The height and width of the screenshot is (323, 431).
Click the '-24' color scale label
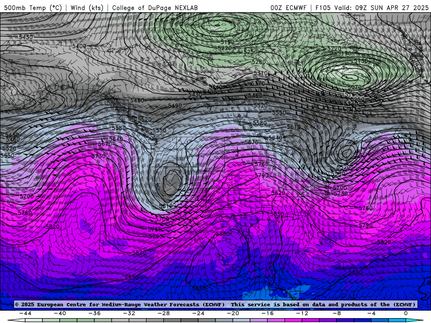(198, 313)
